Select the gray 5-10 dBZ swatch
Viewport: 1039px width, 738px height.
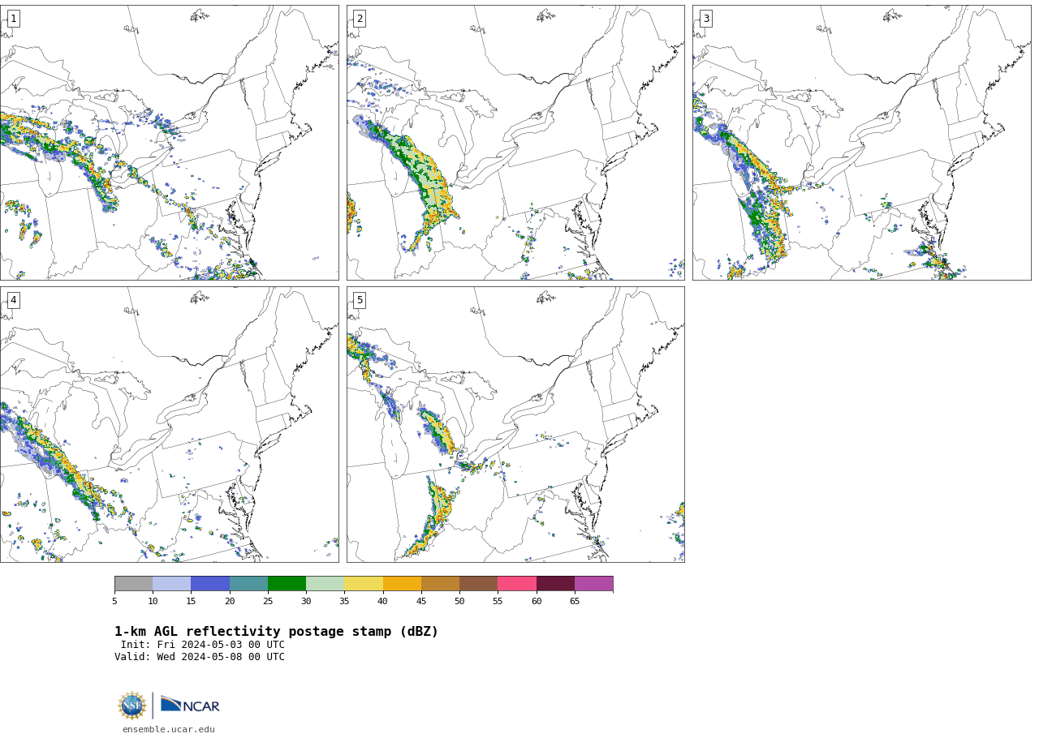click(x=133, y=584)
